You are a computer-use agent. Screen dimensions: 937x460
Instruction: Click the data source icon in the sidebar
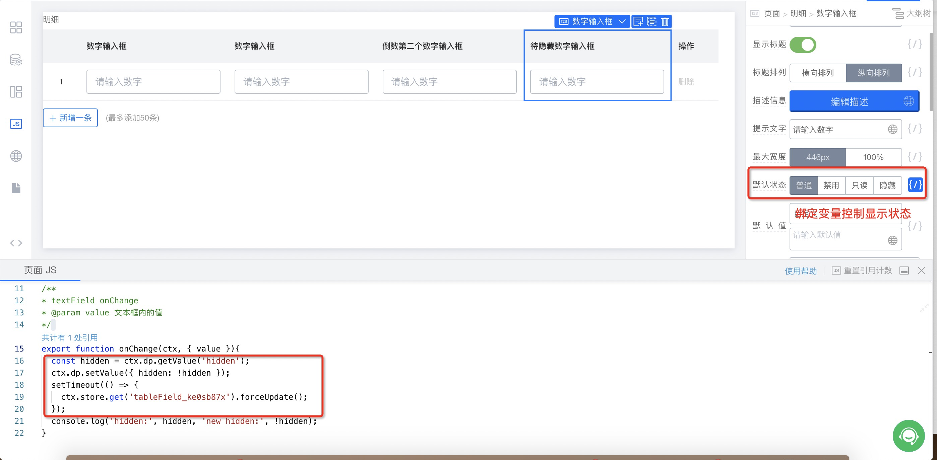[x=16, y=60]
